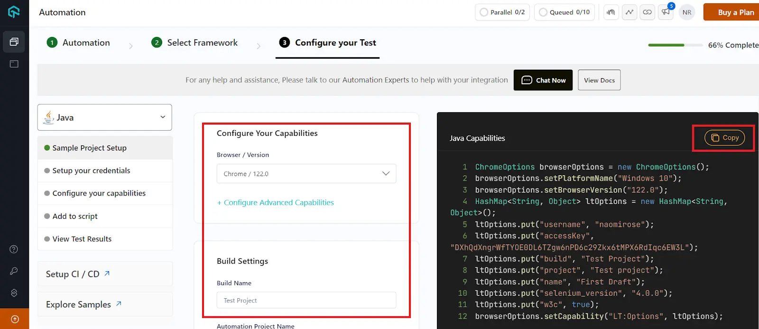This screenshot has width=759, height=329.
Task: Click the Parallel 0/2 status indicator
Action: tap(502, 12)
